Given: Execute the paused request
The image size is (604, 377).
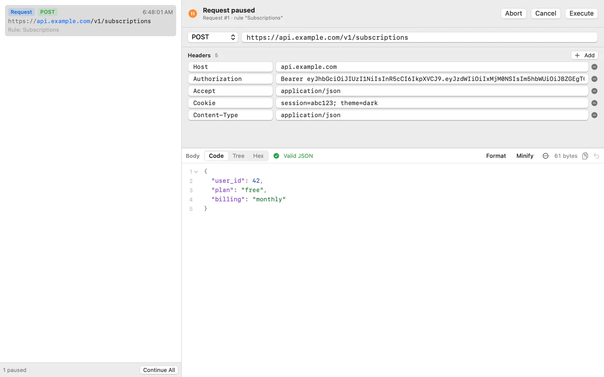Looking at the screenshot, I should coord(581,13).
